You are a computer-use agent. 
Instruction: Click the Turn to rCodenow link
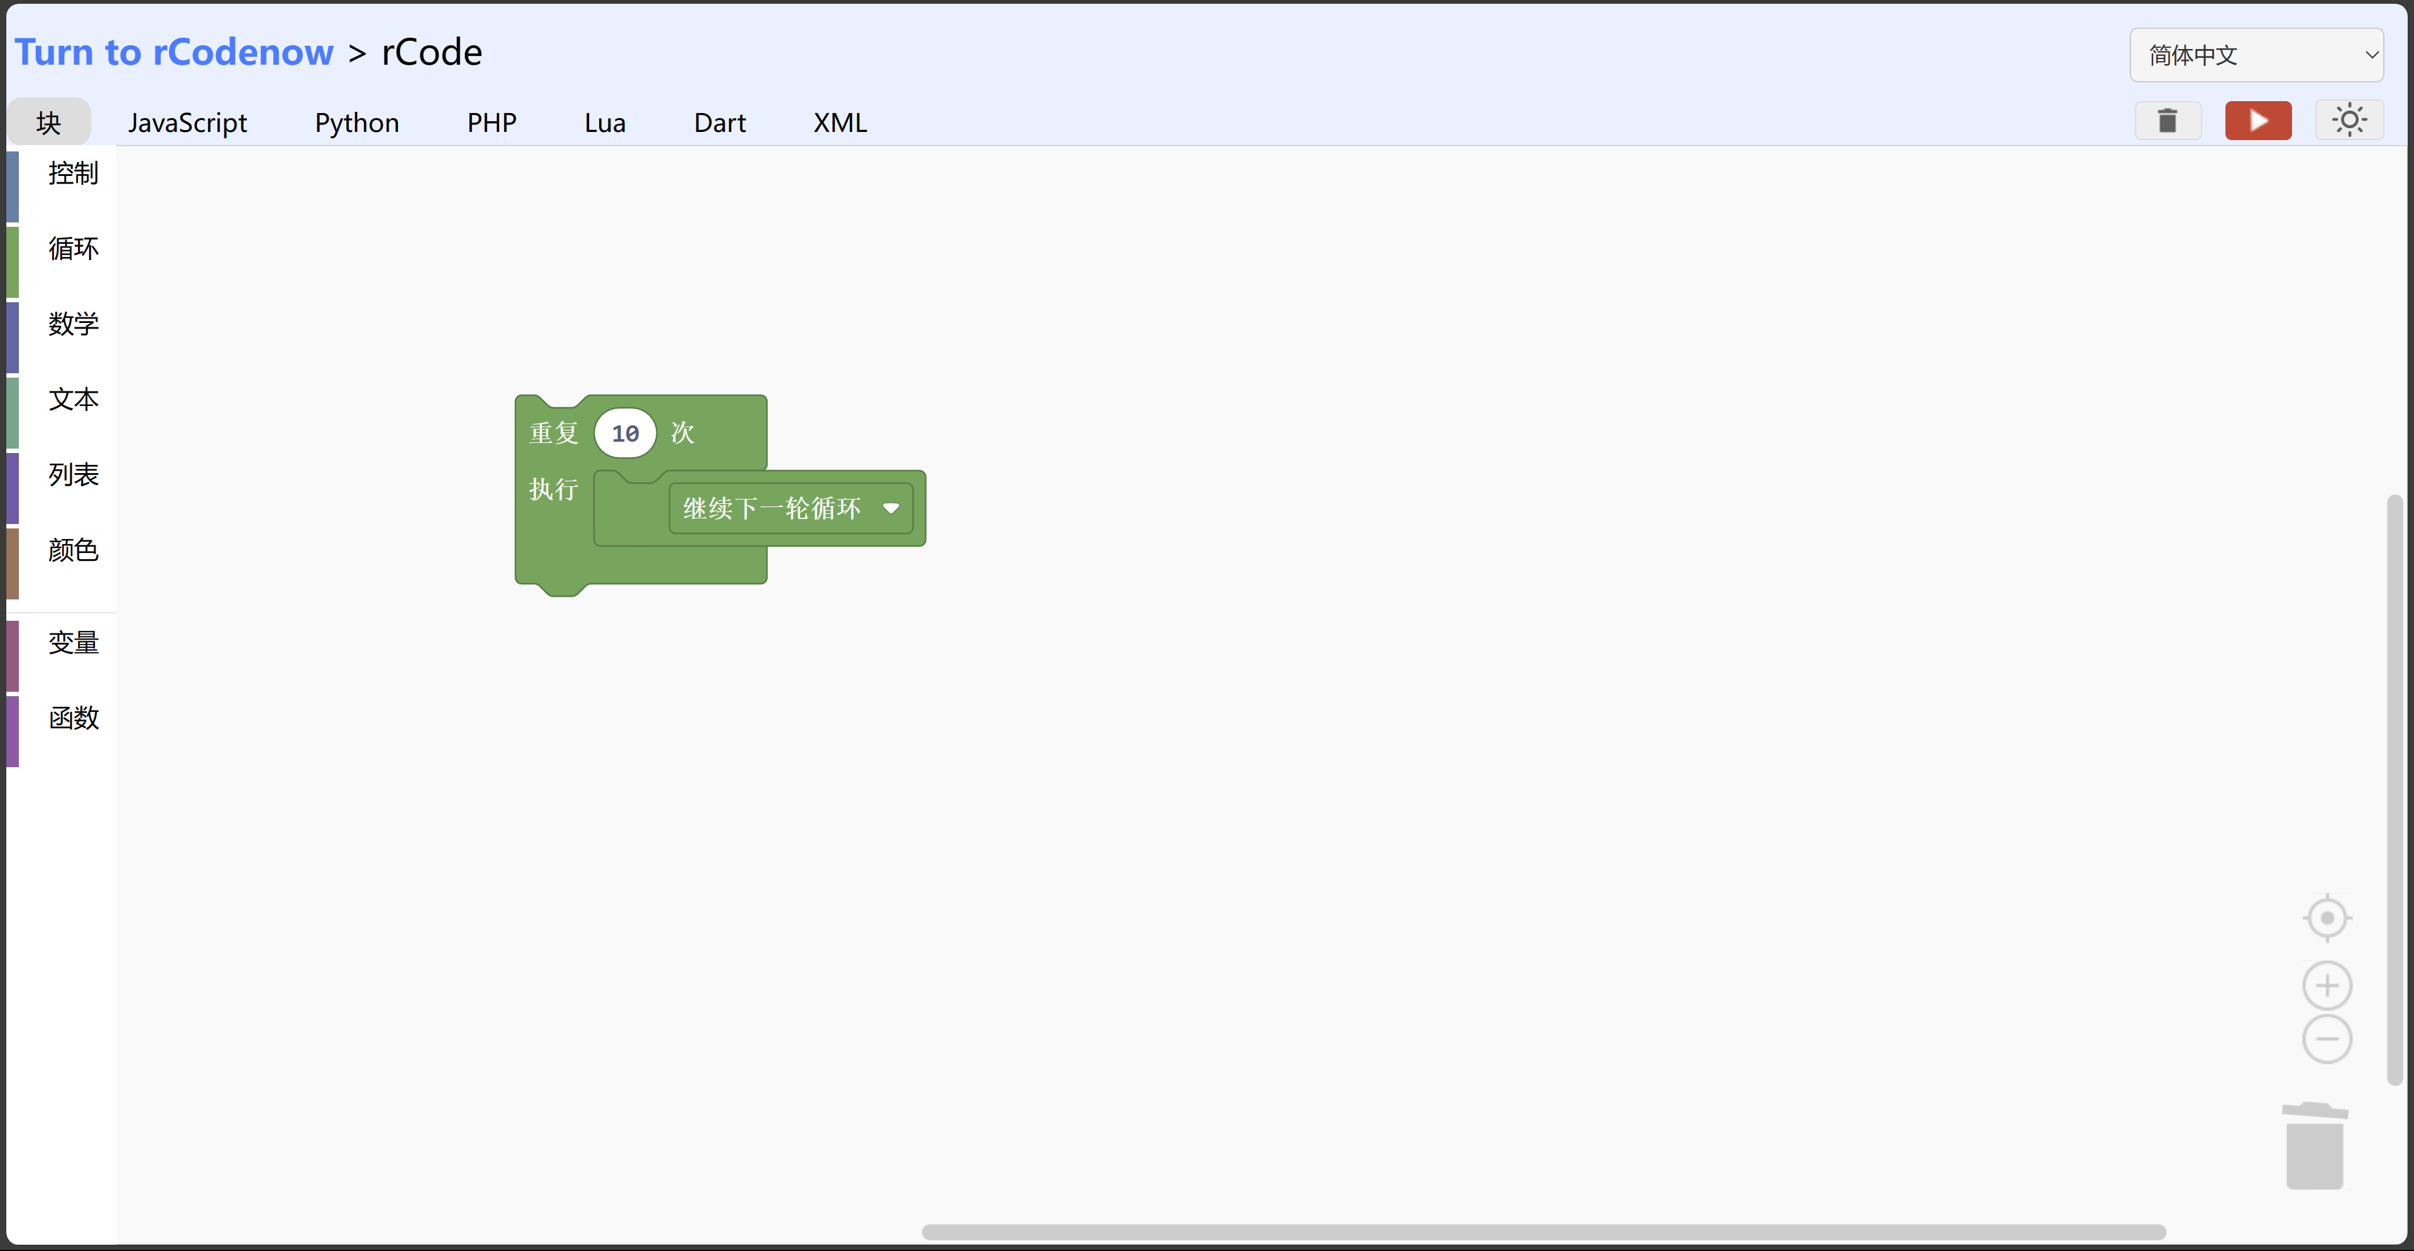pos(174,52)
